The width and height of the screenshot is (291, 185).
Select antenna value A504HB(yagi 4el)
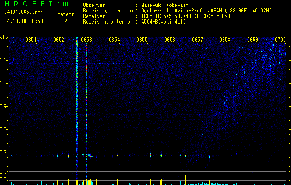point(163,22)
